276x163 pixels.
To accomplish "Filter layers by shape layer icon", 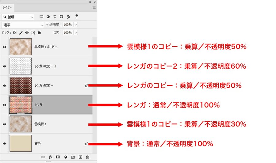I will coord(61,17).
